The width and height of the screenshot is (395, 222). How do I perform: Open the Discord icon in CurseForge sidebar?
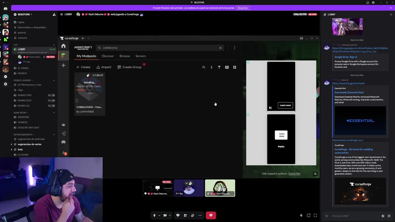tap(63, 142)
